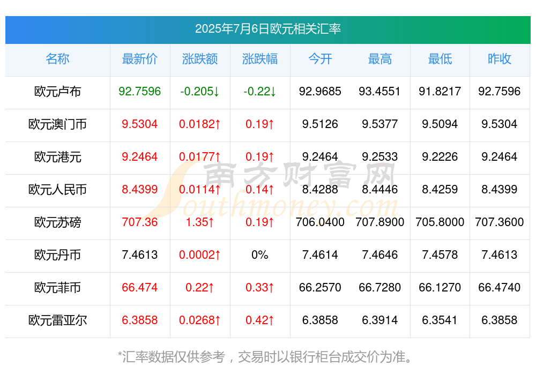Click the change amount "0.22↑"
The height and width of the screenshot is (374, 536).
[200, 288]
